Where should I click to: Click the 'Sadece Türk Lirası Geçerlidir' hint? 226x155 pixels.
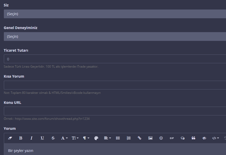tap(51, 67)
